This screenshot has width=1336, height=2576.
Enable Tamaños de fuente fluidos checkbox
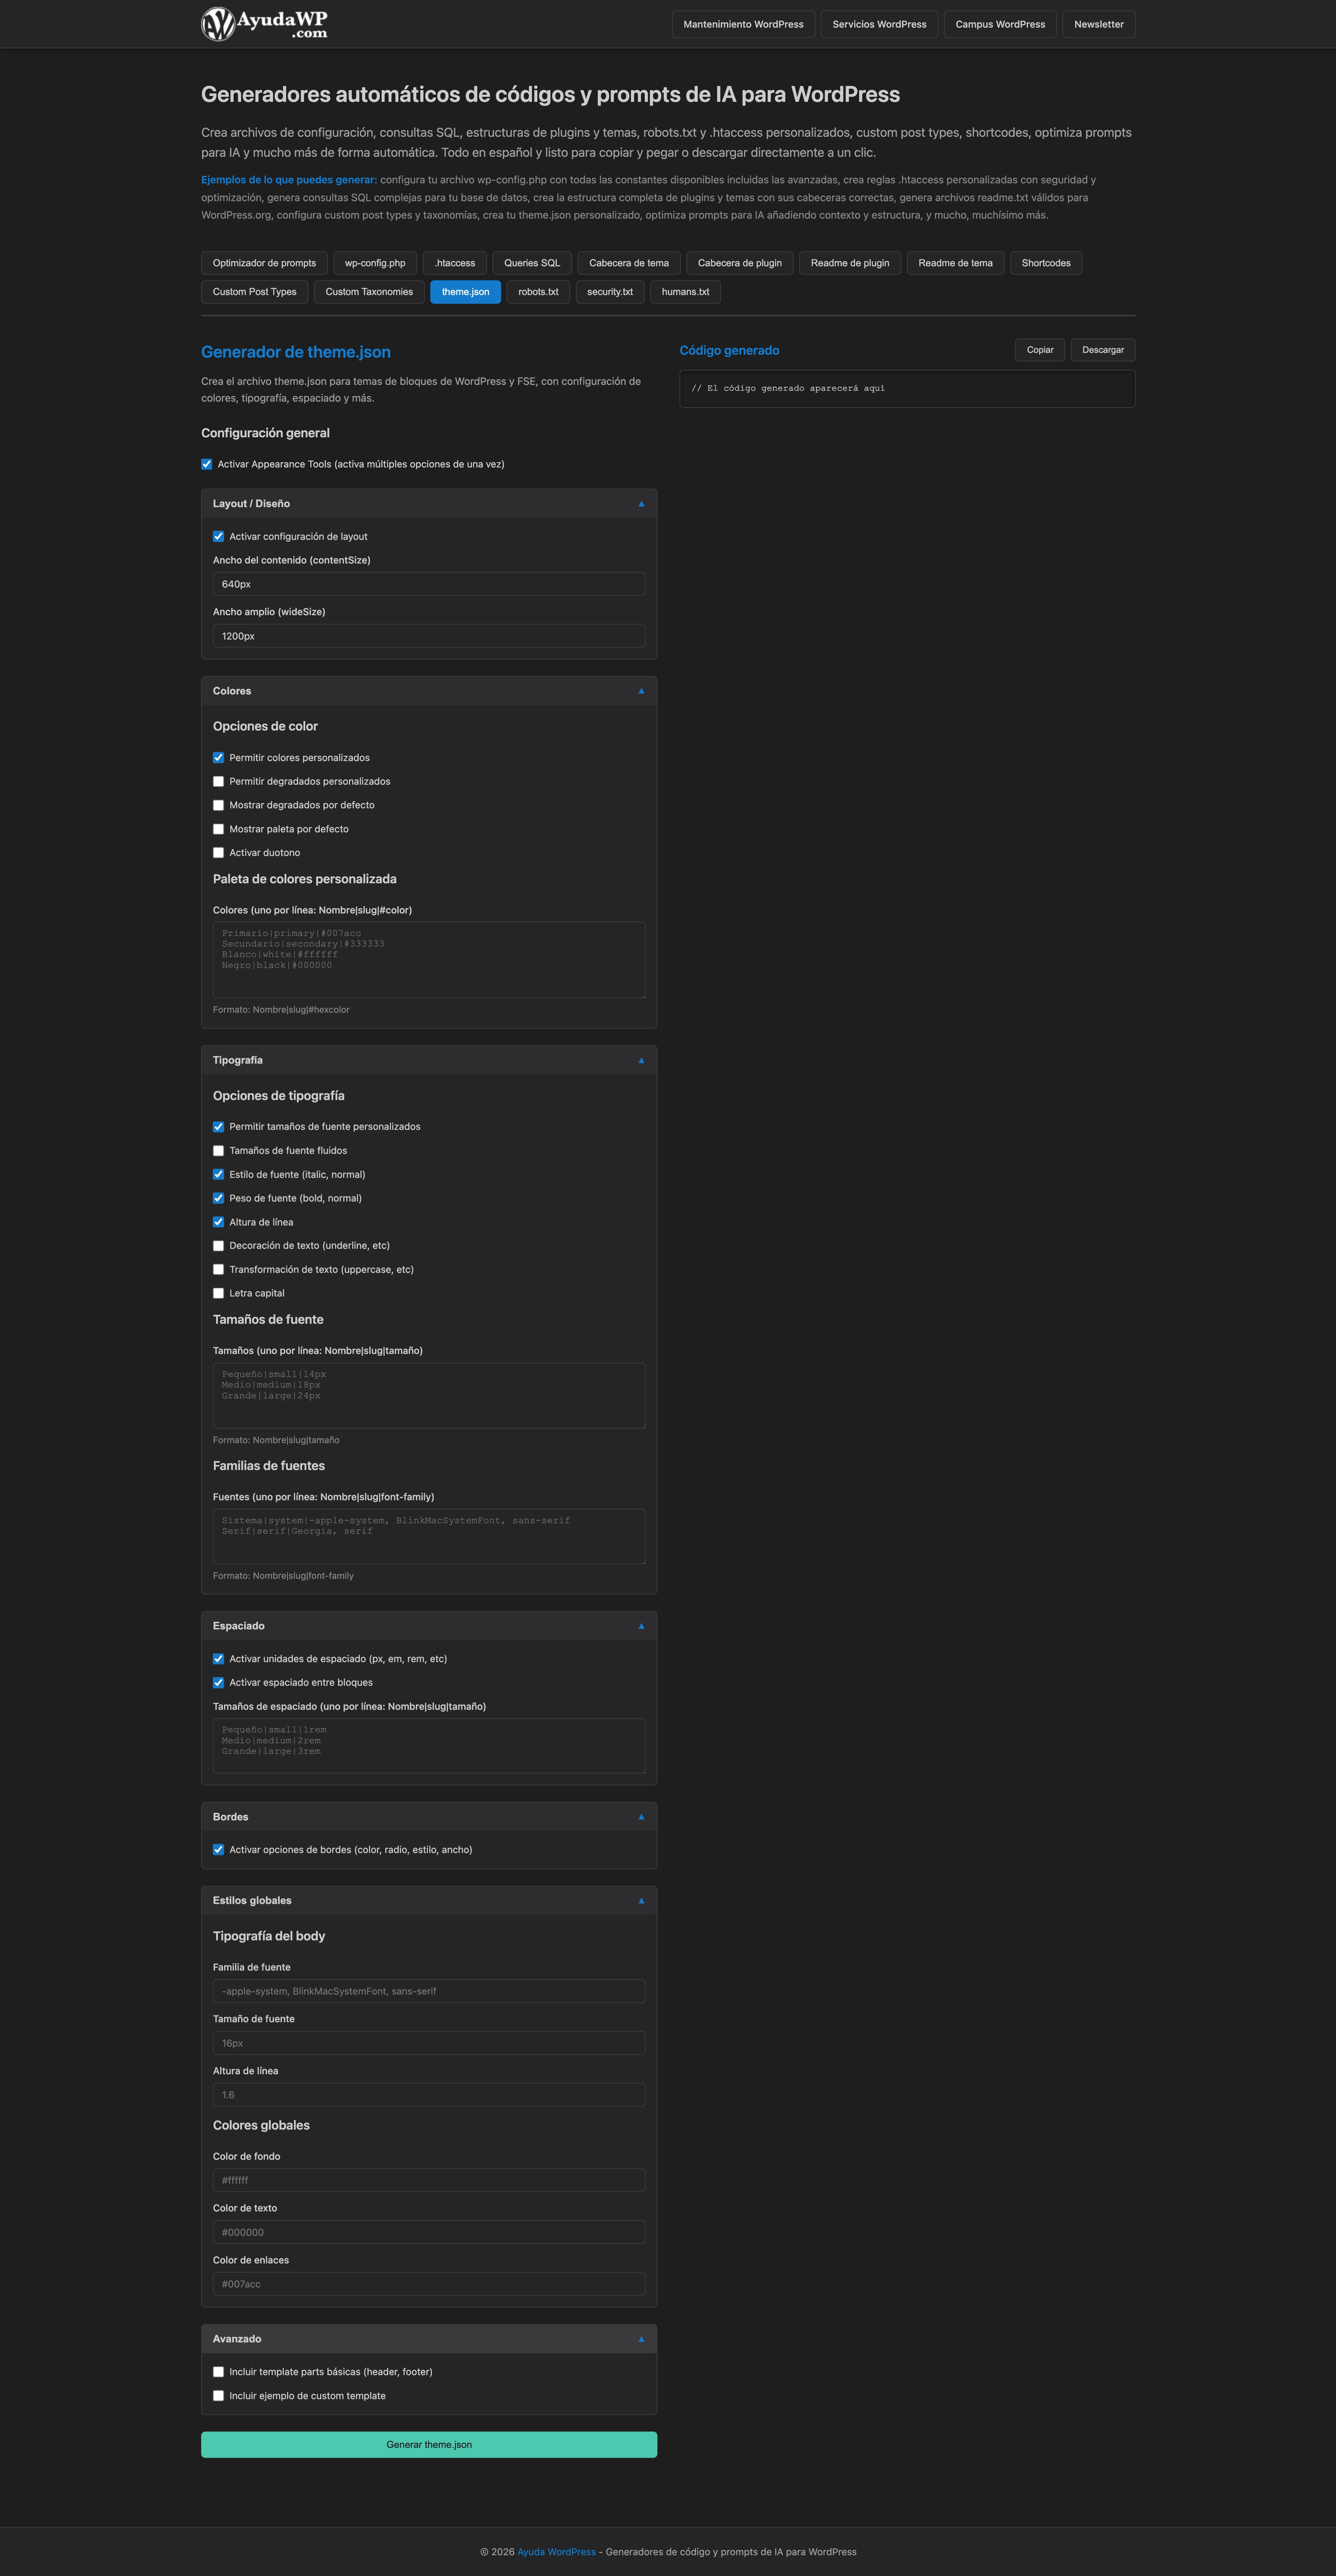click(218, 1151)
